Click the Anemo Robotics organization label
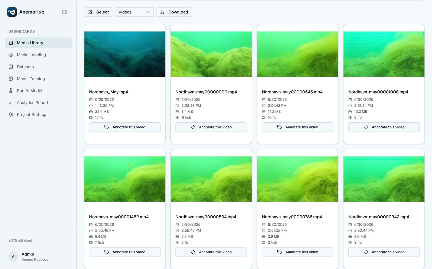Viewport: 432px width, 269px height. pyautogui.click(x=35, y=260)
